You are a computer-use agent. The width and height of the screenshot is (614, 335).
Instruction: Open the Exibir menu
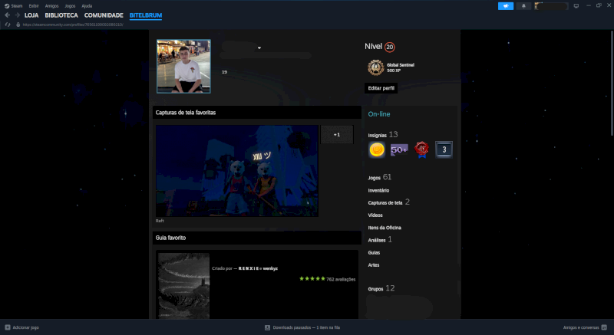click(34, 5)
